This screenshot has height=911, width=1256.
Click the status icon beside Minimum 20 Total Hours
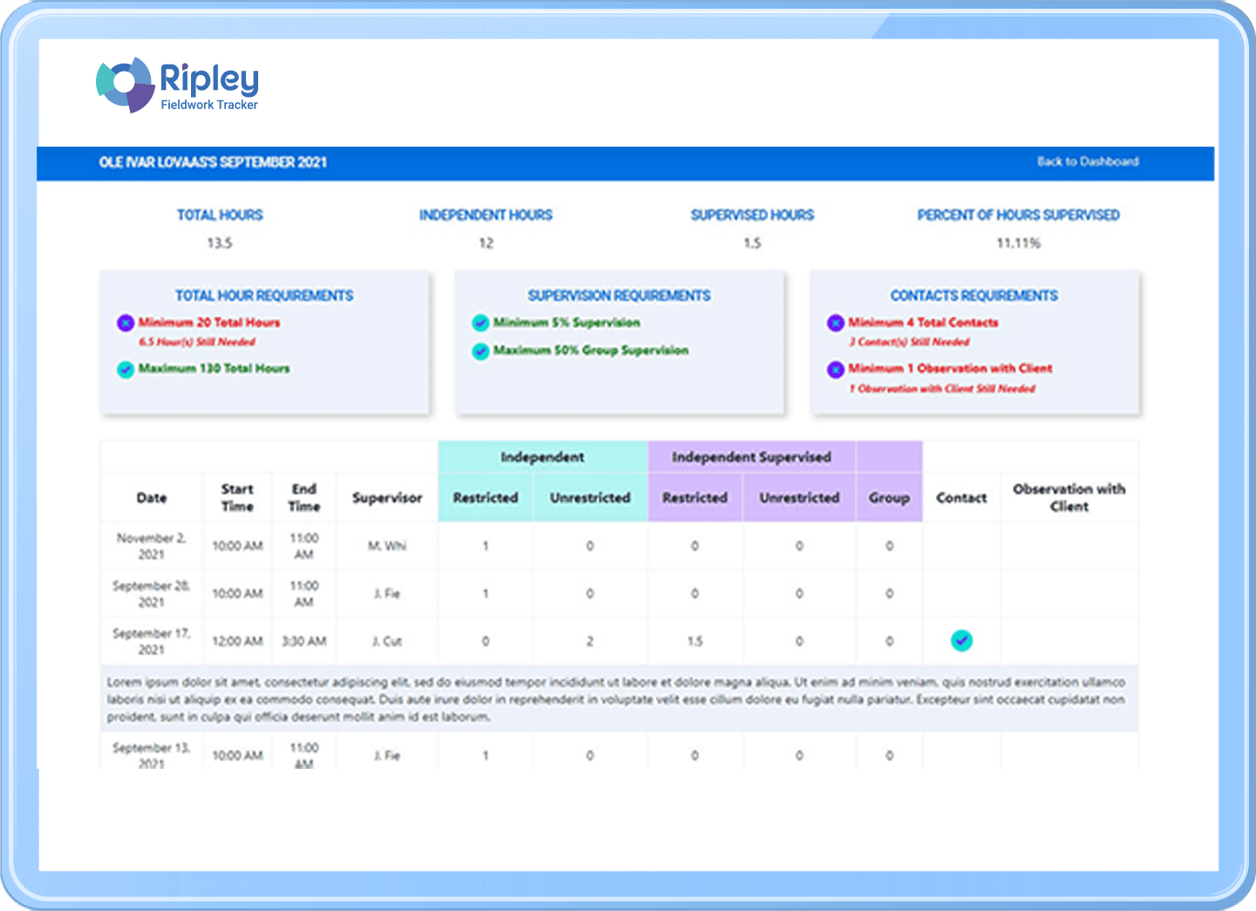(125, 323)
